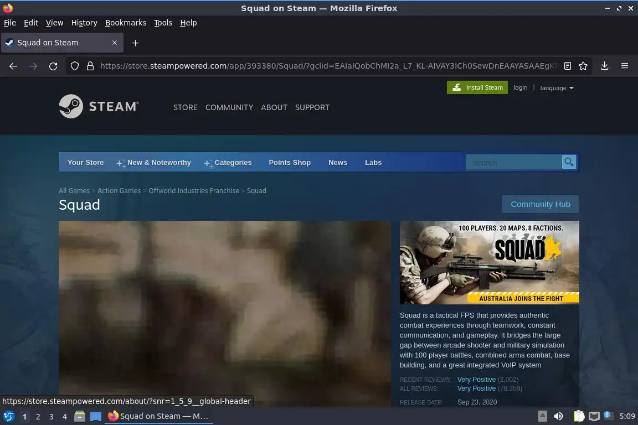
Task: Open the File menu
Action: pyautogui.click(x=10, y=23)
